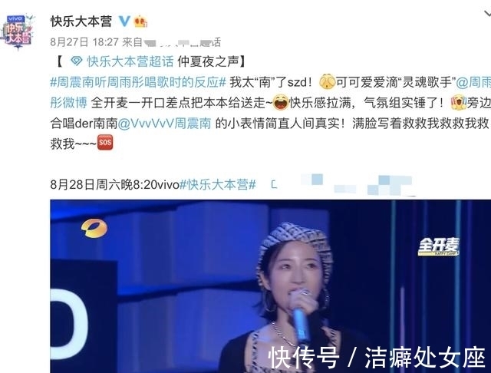This screenshot has width=491, height=373.
Task: Click the laughing face emoji
Action: point(280,102)
